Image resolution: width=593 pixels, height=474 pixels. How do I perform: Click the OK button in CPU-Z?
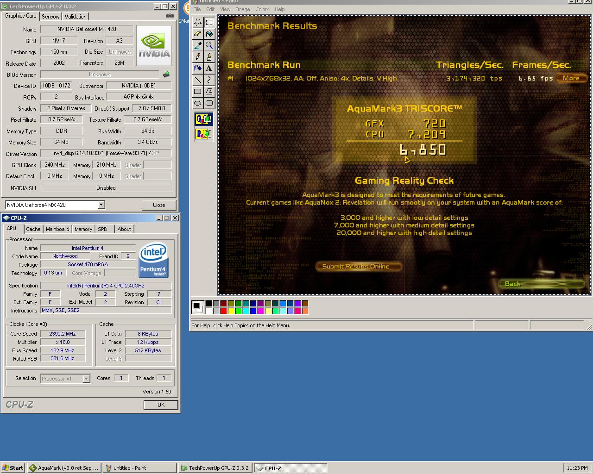pyautogui.click(x=161, y=405)
